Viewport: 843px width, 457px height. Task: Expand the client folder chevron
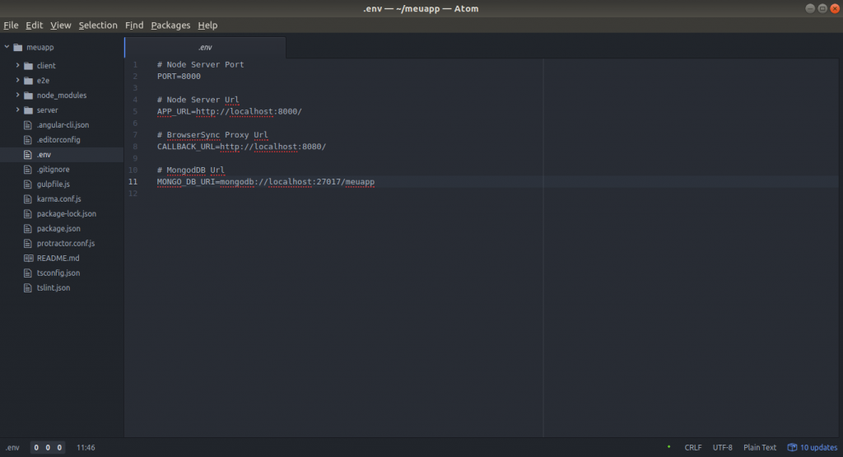(17, 66)
